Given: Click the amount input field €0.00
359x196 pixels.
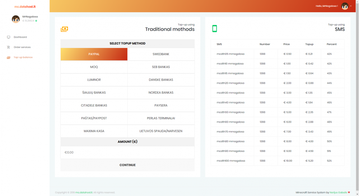Looking at the screenshot, I should pyautogui.click(x=127, y=152).
